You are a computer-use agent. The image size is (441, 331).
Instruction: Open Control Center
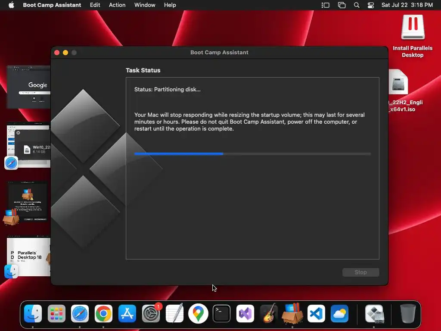tap(371, 5)
